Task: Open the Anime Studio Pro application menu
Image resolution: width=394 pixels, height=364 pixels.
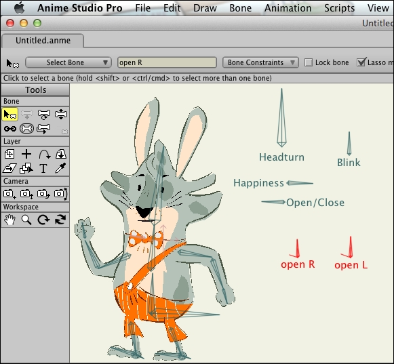Action: click(80, 8)
